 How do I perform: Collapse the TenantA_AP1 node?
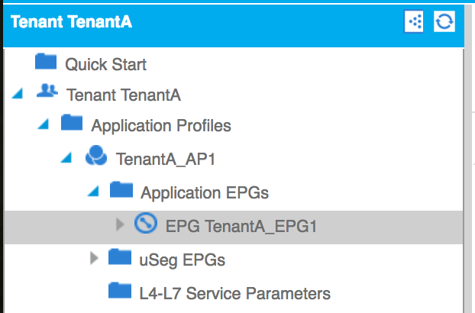(x=66, y=158)
